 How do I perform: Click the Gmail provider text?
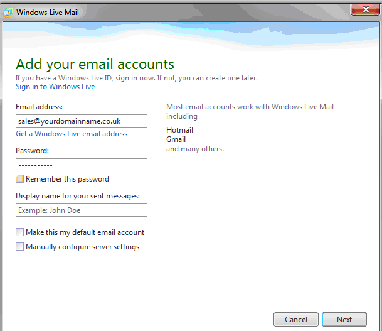(x=176, y=139)
